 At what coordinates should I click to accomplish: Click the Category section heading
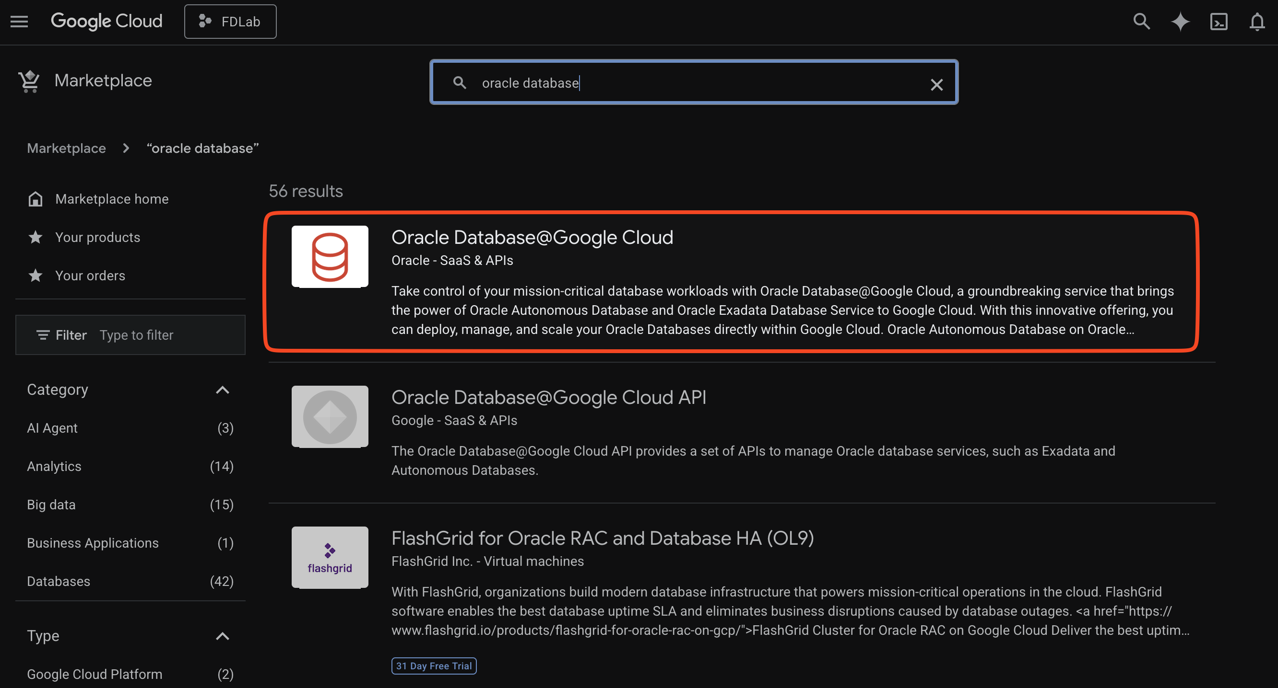58,390
